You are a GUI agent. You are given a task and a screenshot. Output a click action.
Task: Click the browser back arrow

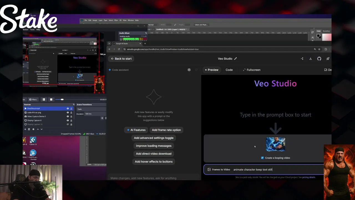[109, 49]
